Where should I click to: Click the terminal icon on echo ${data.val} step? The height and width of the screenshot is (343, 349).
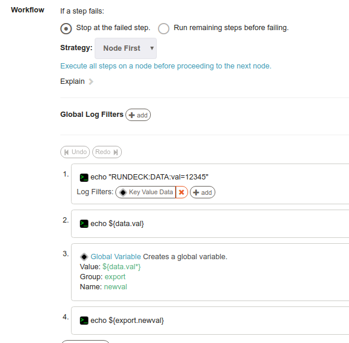click(84, 224)
